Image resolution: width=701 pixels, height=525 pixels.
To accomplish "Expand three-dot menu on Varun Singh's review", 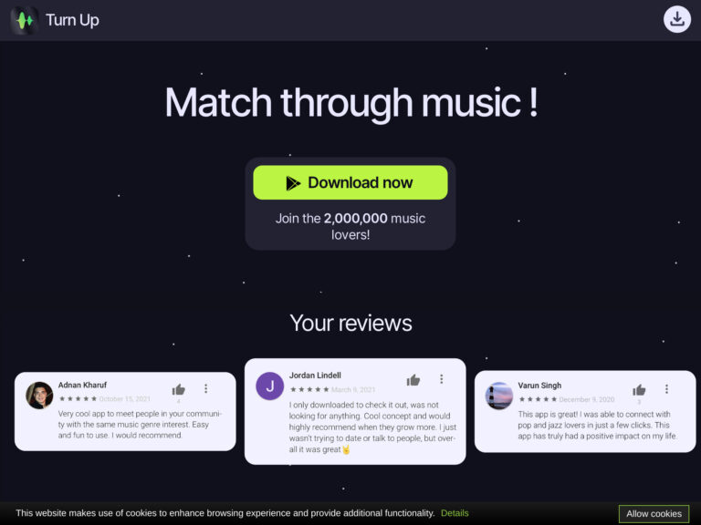I will click(x=666, y=389).
